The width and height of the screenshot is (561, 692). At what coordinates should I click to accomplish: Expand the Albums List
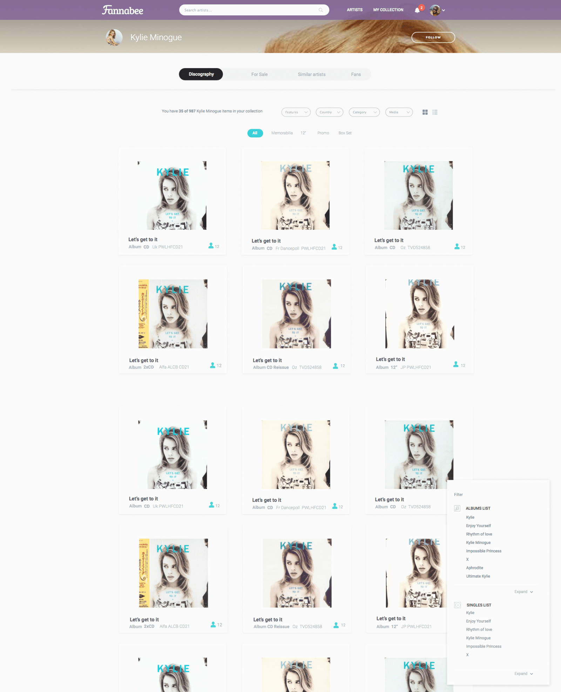[523, 592]
